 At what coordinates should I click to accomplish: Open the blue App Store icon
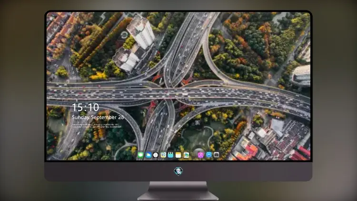208,155
